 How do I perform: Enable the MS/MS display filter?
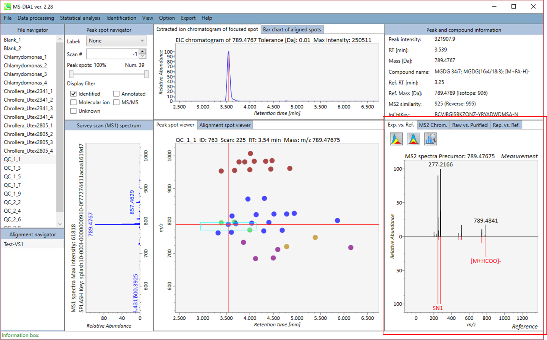(116, 102)
